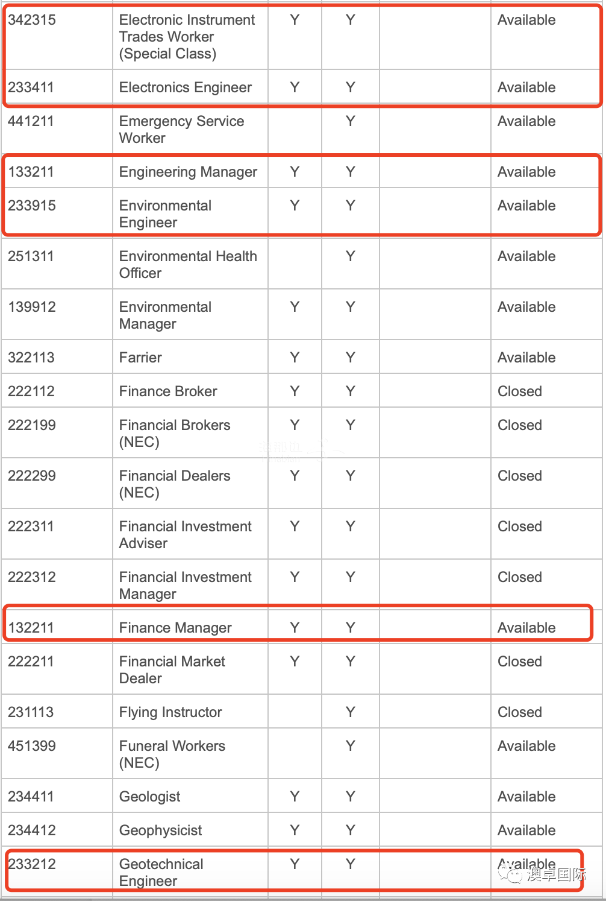Select the Finance Manager occupation
Viewport: 606px width, 901px height.
pos(175,628)
